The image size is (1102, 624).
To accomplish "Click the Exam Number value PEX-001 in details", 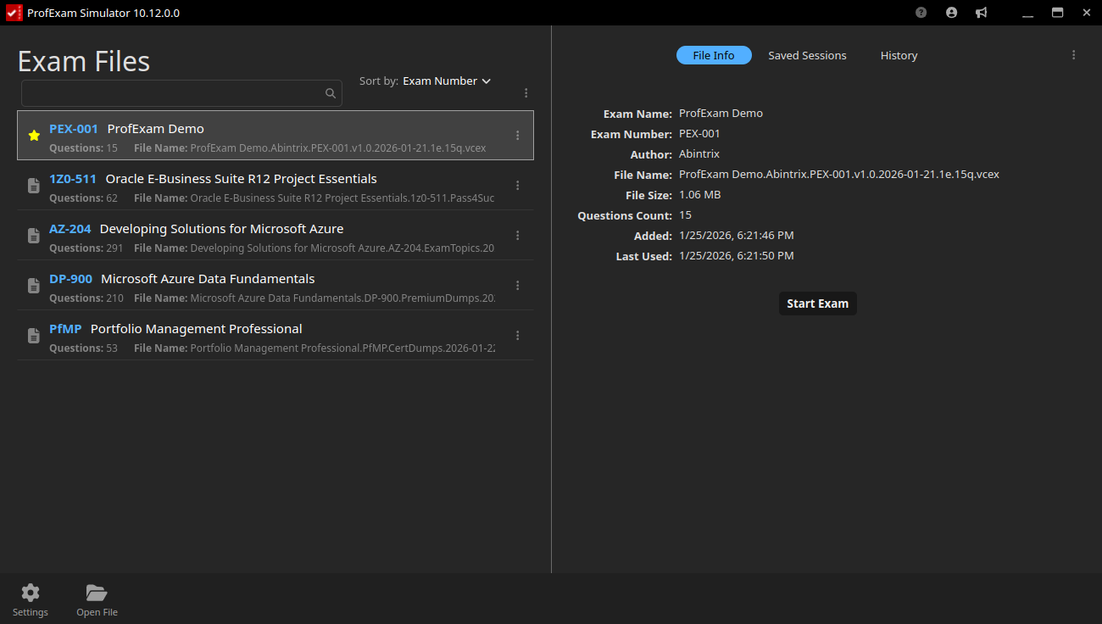I will [x=700, y=134].
